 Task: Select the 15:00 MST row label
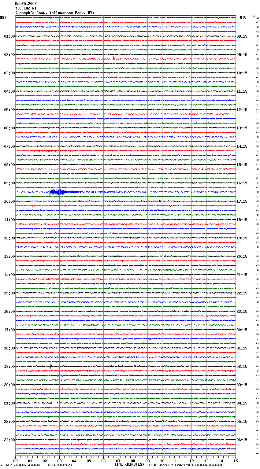coord(9,293)
